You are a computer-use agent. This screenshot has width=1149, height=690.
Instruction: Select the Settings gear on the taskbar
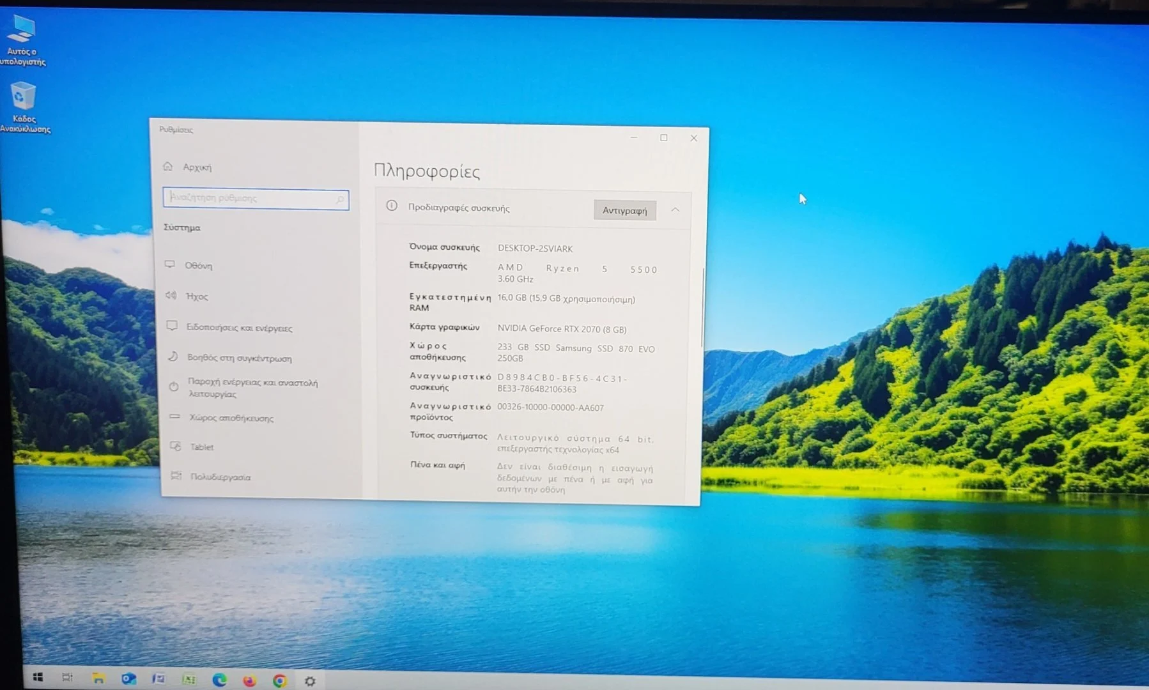[x=310, y=681]
